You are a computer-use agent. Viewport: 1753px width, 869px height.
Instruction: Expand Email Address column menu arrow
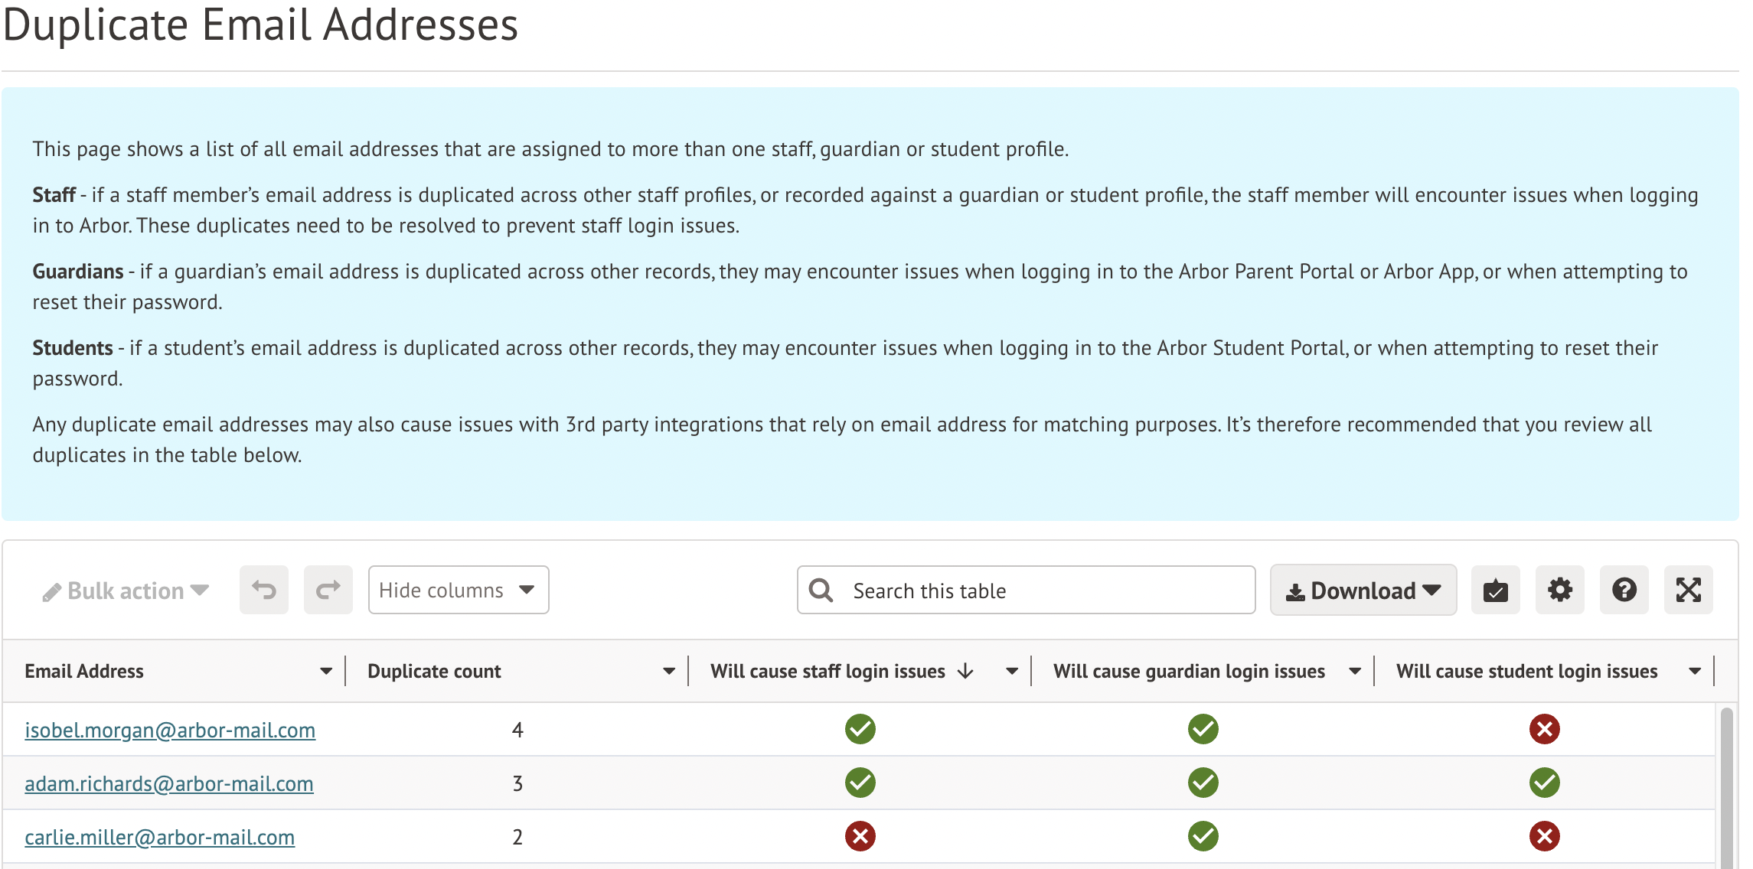pos(326,671)
